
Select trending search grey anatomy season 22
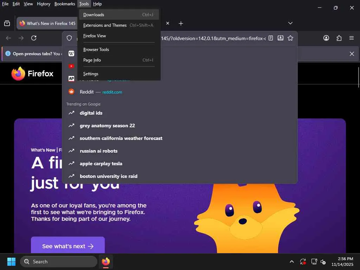[x=180, y=126]
